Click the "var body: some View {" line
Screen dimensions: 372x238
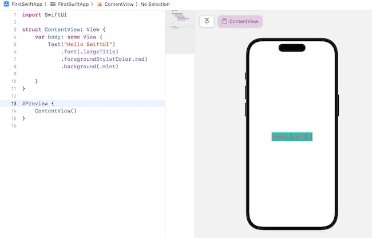(x=69, y=37)
